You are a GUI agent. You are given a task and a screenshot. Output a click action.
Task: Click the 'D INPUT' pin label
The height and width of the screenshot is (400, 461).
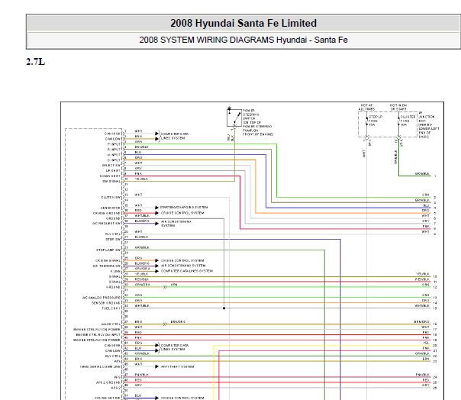(114, 160)
